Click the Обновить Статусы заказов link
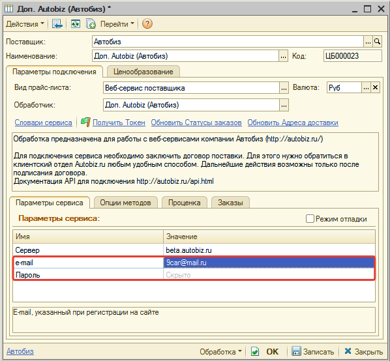The image size is (390, 361). point(196,123)
